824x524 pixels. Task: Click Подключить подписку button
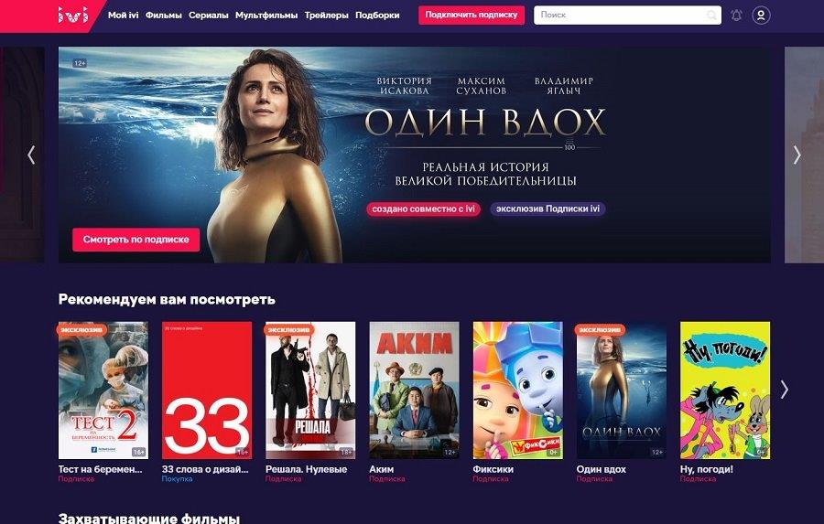pyautogui.click(x=472, y=16)
